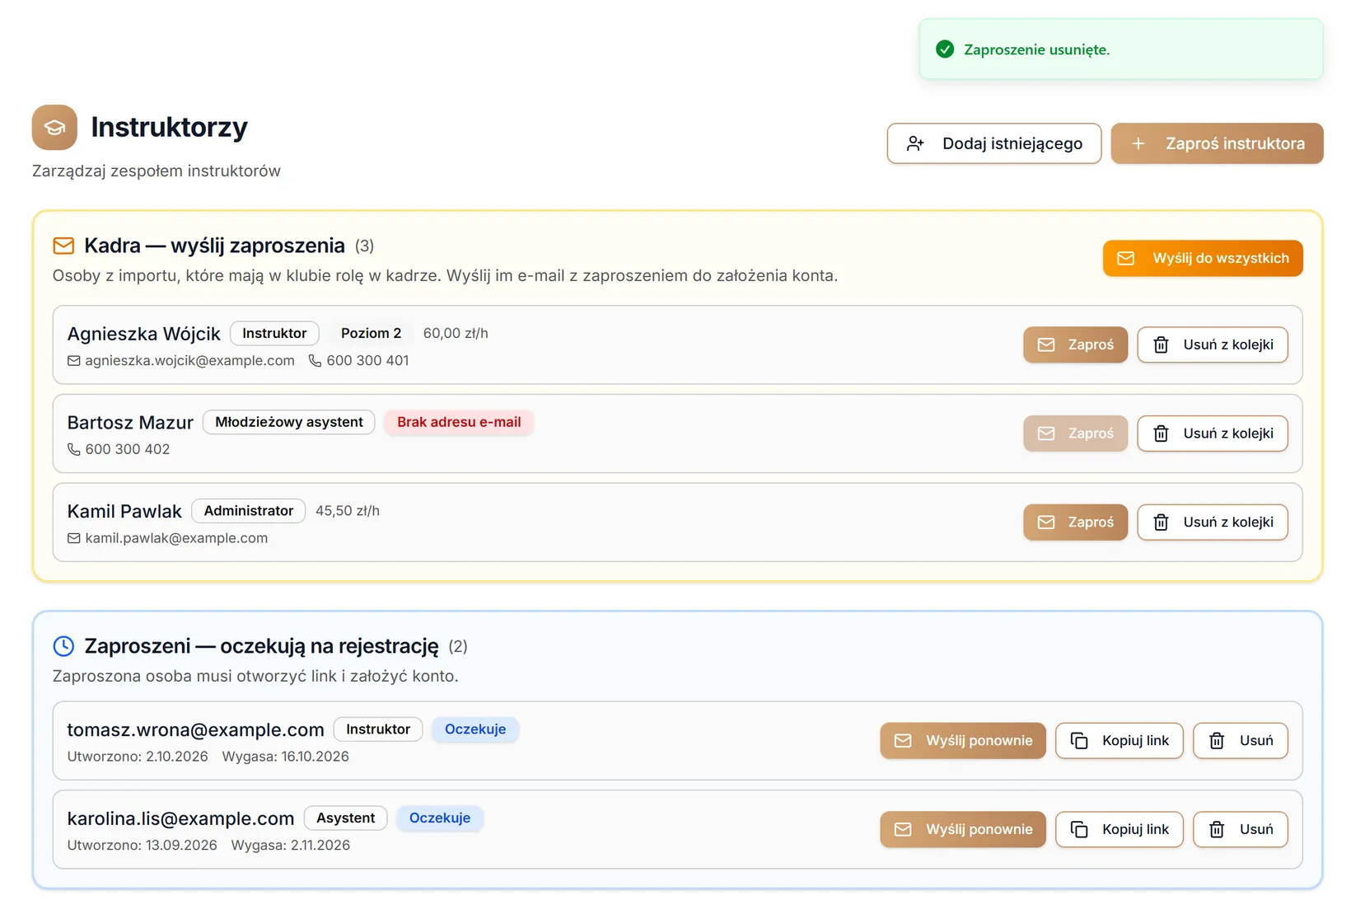Resend invitation to karolina.lis@example.com
Image resolution: width=1351 pixels, height=900 pixels.
pyautogui.click(x=963, y=829)
